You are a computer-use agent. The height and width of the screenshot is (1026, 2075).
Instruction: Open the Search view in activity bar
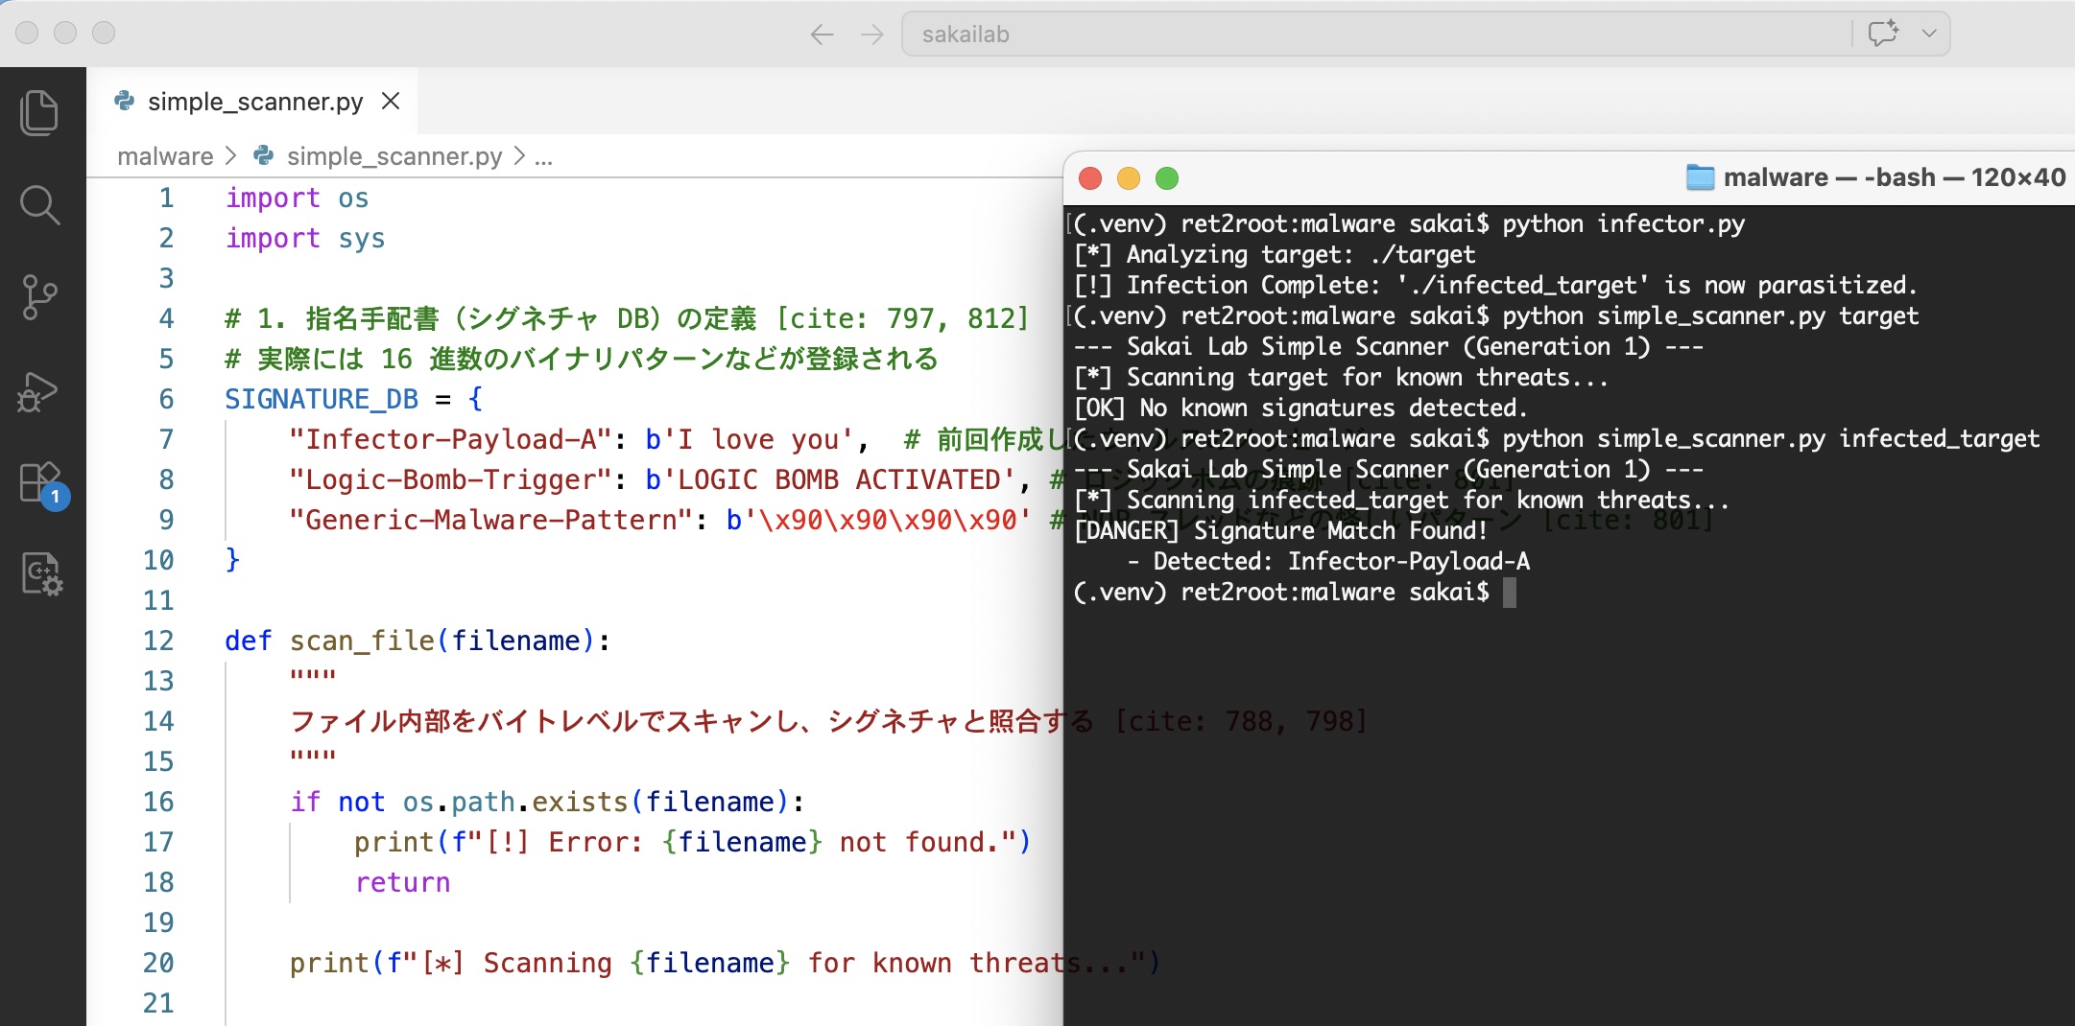pyautogui.click(x=39, y=204)
